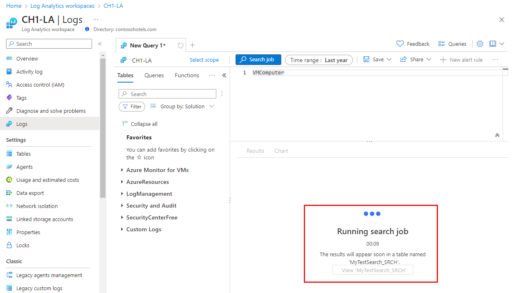Screen dimensions: 514x293
Task: Open the Network isolation icon
Action: 9,206
